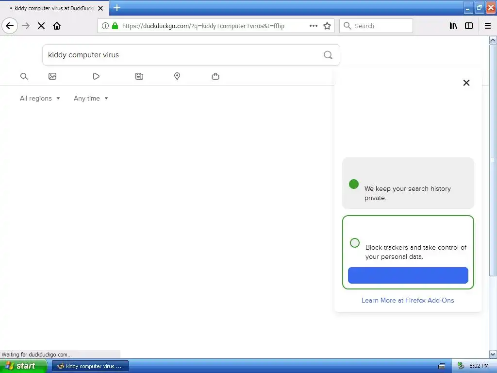Go back with the browser back arrow
The height and width of the screenshot is (373, 497).
point(10,26)
